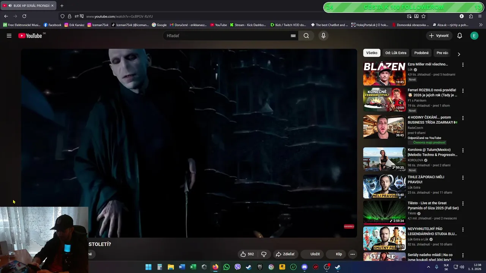Click the 'Zdieľať' share button

[x=285, y=254]
